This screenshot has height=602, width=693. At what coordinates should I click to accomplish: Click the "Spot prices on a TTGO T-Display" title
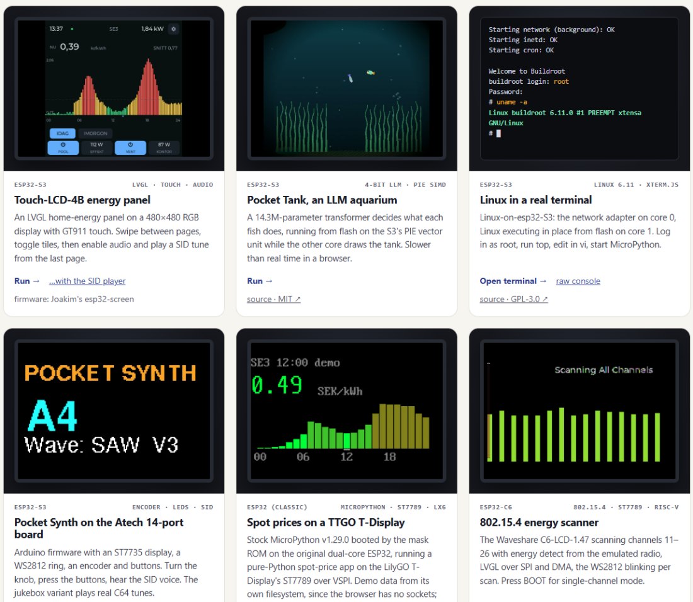tap(326, 523)
